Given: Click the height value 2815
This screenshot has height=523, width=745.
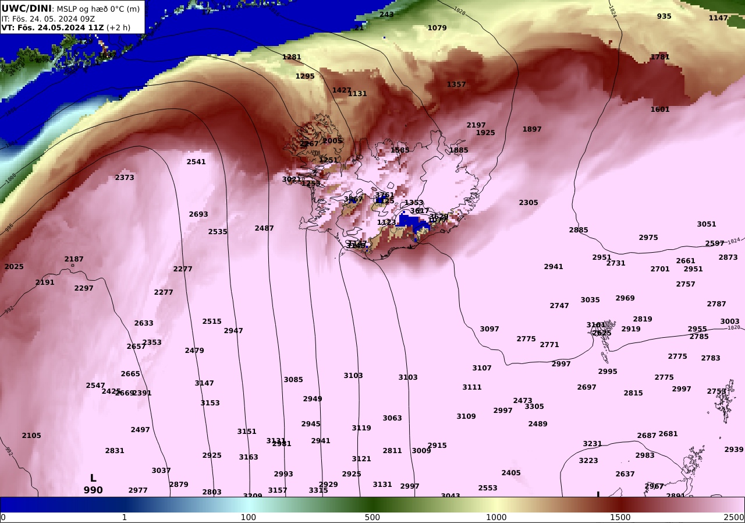Looking at the screenshot, I should pyautogui.click(x=633, y=393).
